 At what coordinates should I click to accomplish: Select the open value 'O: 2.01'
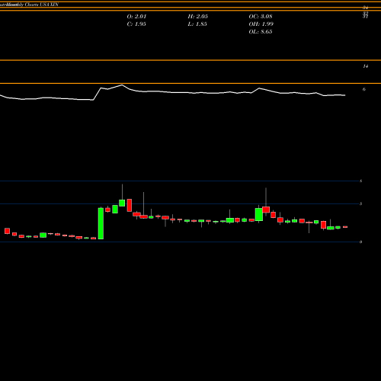coord(136,17)
